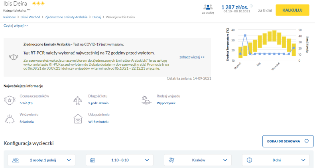
Task: Click the meal cloche icon by Wyżywienie
Action: [10, 119]
